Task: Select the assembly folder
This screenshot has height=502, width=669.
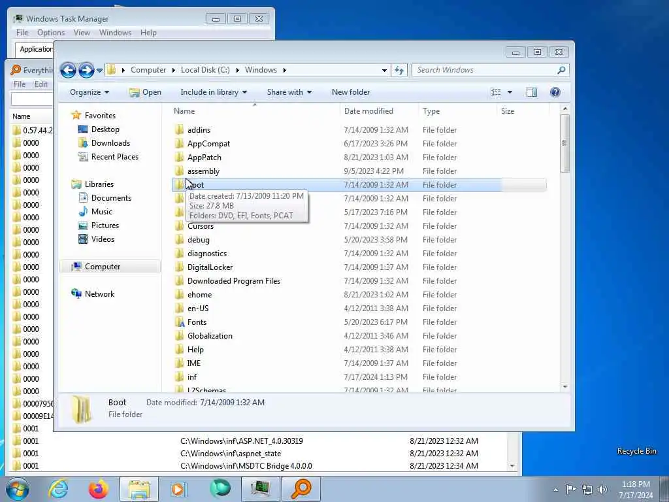Action: coord(203,171)
